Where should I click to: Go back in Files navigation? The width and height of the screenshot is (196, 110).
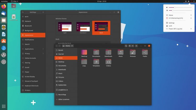pos(57,46)
